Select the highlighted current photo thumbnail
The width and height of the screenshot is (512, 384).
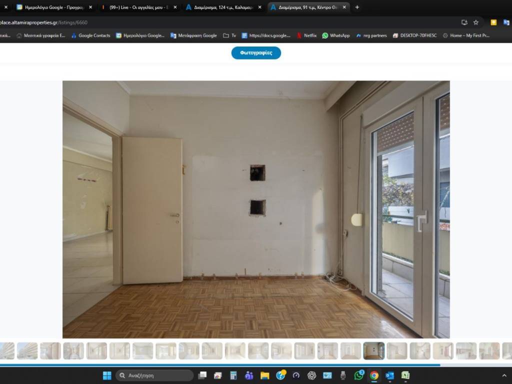[x=373, y=350]
